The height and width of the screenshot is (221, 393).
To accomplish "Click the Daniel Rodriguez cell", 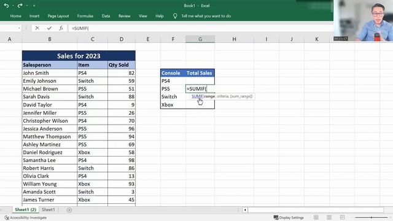I will 50,152.
